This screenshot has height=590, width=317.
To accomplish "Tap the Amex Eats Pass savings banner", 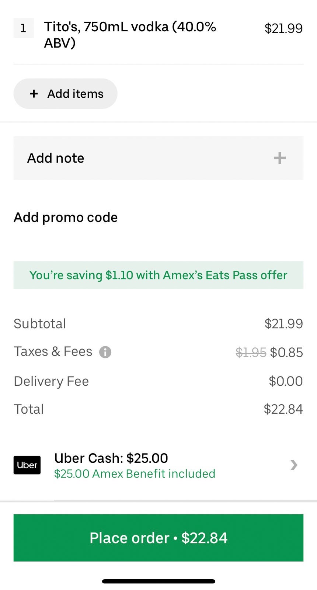I will click(x=158, y=275).
